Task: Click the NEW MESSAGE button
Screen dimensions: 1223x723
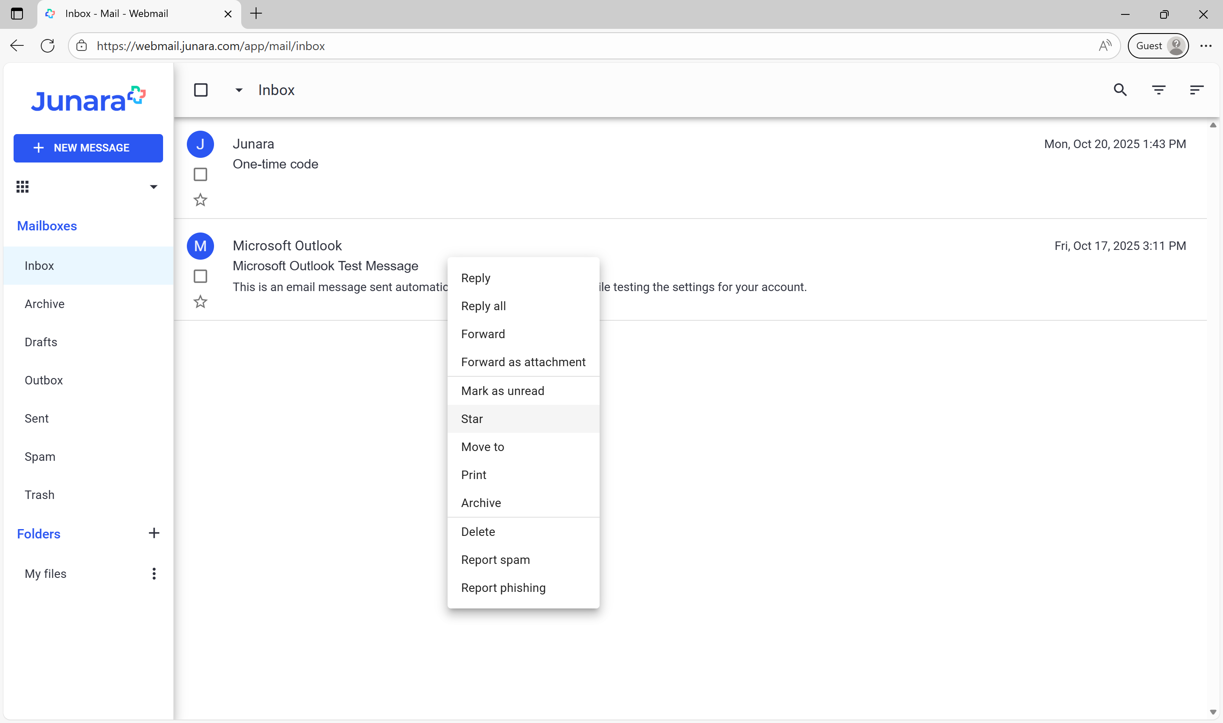Action: [x=88, y=148]
